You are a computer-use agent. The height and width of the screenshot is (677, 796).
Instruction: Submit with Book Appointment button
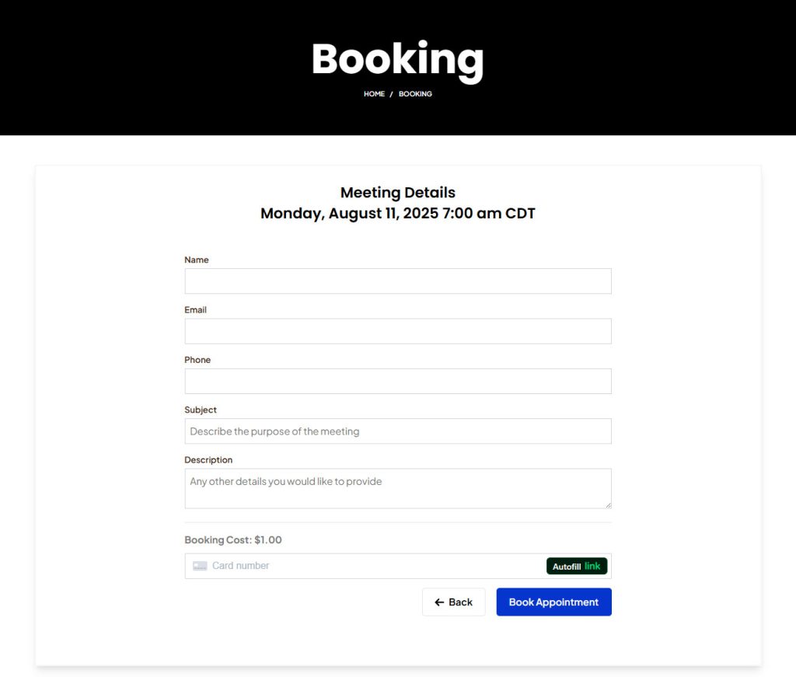[x=553, y=602]
